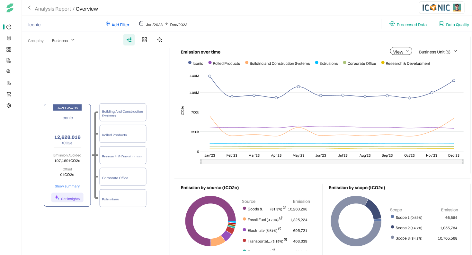The height and width of the screenshot is (255, 472).
Task: Toggle Corporate Office legend series
Action: coord(360,63)
